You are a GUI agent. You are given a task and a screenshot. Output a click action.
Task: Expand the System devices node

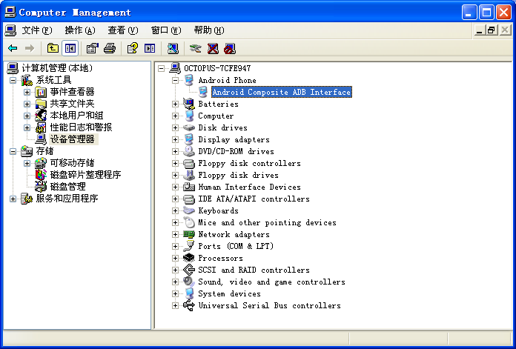[175, 293]
